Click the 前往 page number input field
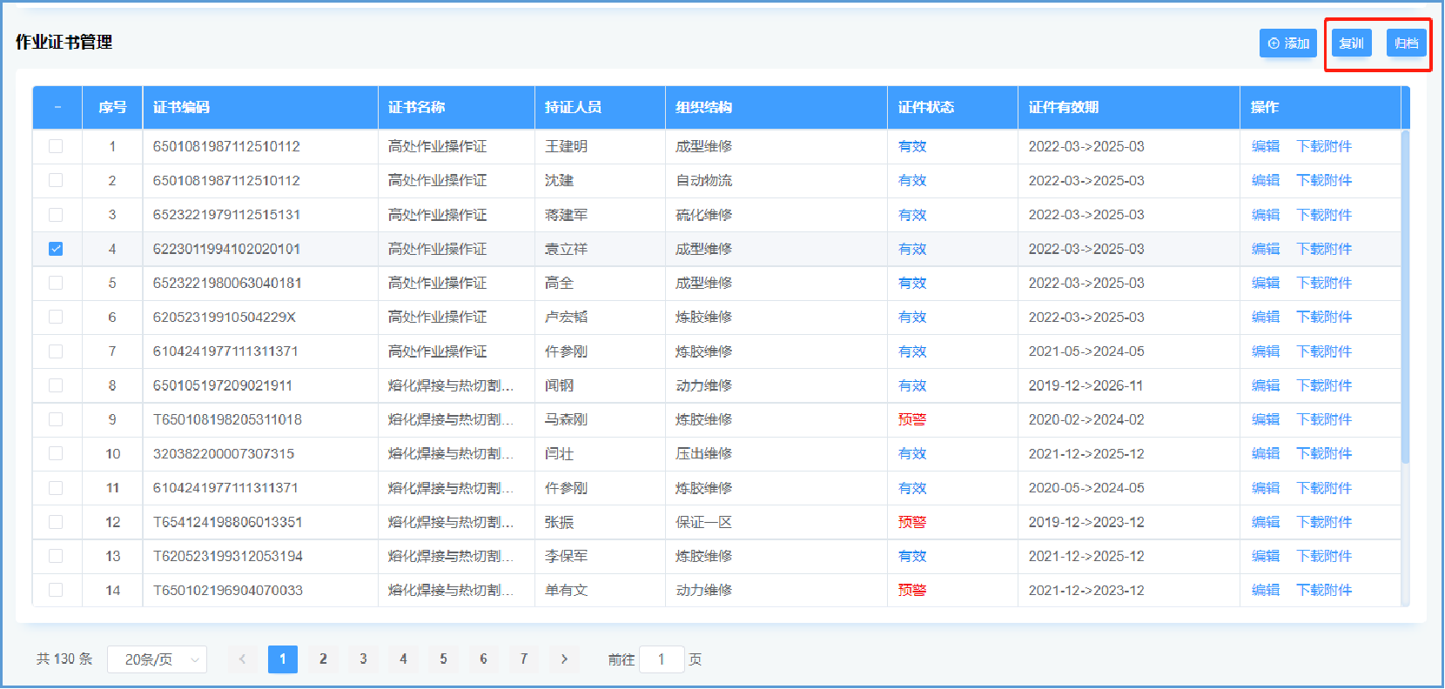 click(662, 659)
